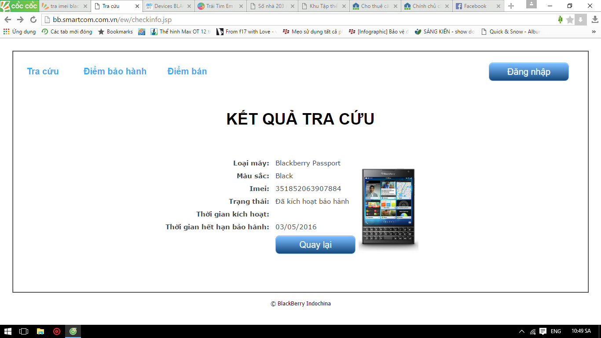
Task: Open the red circular app on taskbar
Action: pos(57,331)
